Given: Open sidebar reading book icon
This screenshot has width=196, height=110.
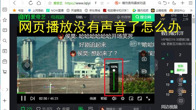Looking at the screenshot, I should (x=5, y=30).
